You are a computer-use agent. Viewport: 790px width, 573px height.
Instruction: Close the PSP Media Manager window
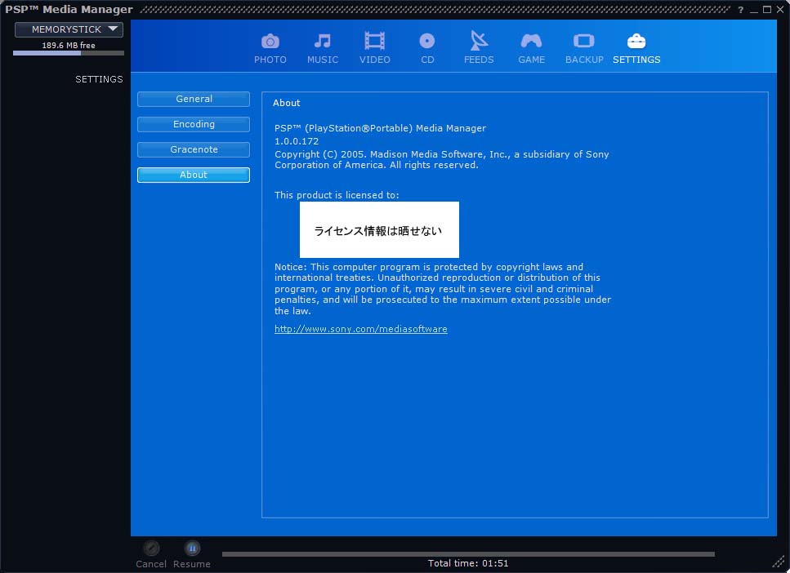tap(780, 10)
